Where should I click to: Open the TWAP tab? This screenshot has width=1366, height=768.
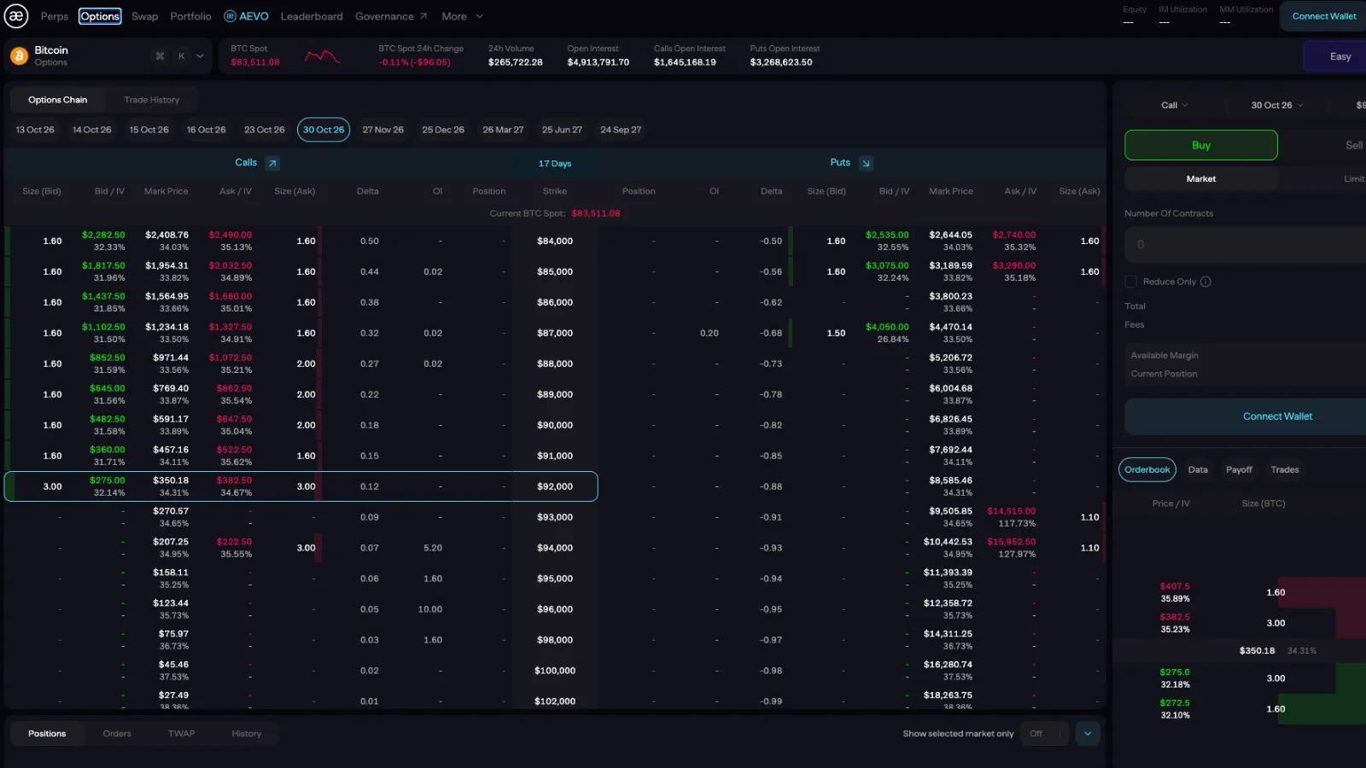coord(181,734)
